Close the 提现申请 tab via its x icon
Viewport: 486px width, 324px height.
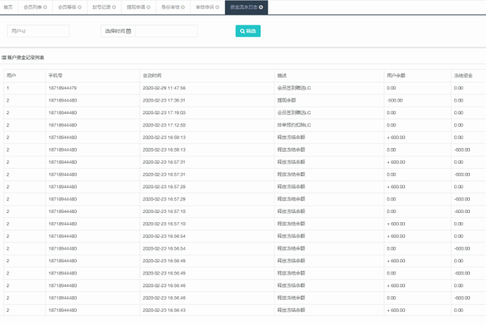pyautogui.click(x=148, y=7)
